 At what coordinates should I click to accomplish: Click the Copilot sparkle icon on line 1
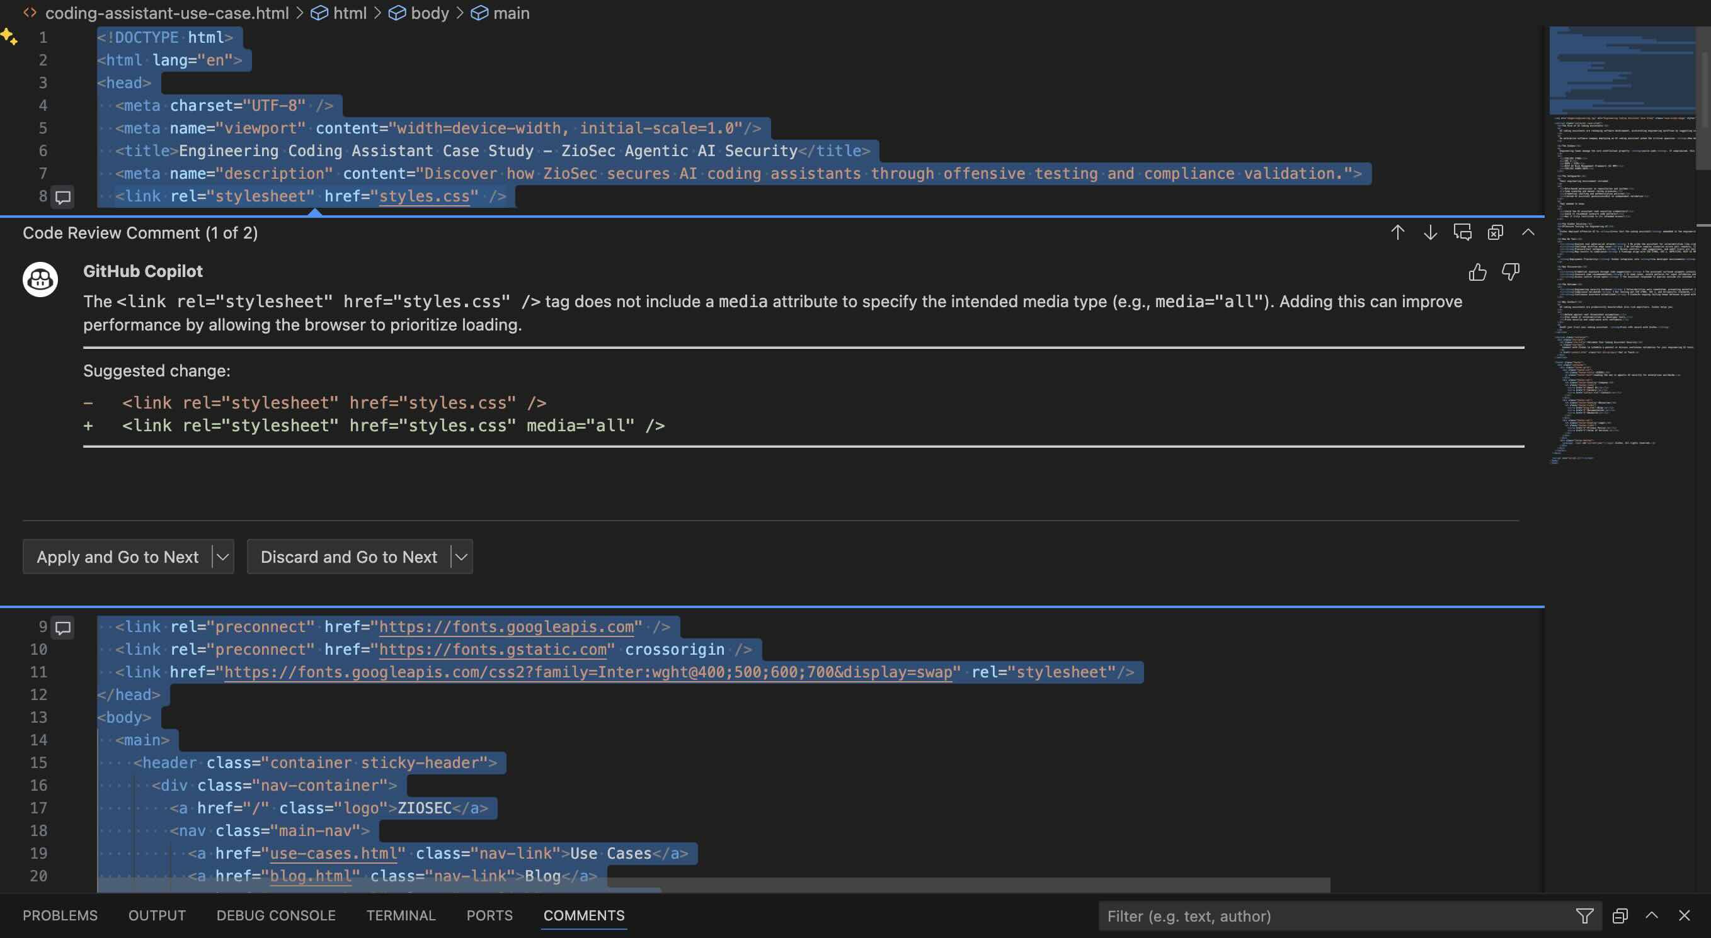click(x=9, y=37)
